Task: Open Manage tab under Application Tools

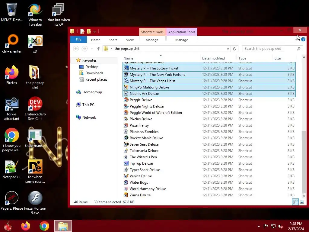Action: tap(181, 40)
